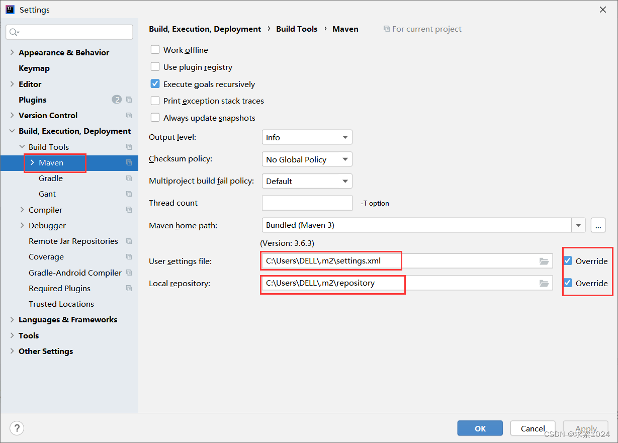618x443 pixels.
Task: Open Multiproject build fail policy dropdown
Action: [307, 181]
